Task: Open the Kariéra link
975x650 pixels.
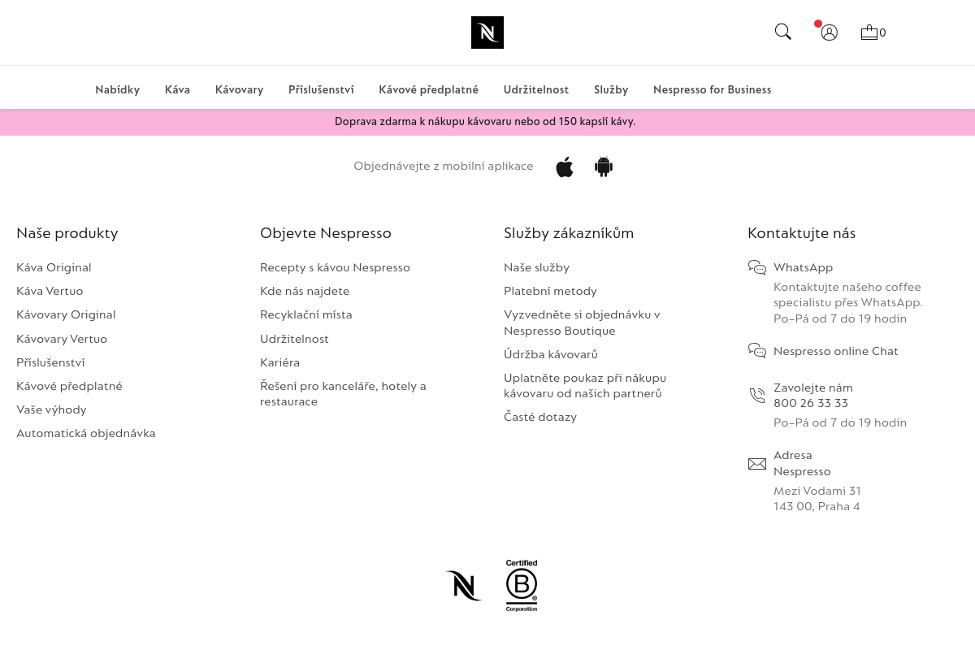Action: point(279,362)
